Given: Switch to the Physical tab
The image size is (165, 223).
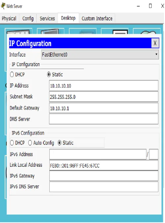Looking at the screenshot, I should 9,19.
